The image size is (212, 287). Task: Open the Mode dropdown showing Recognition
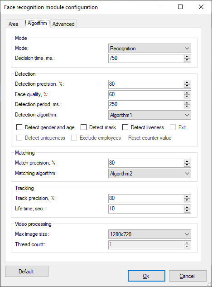[149, 49]
